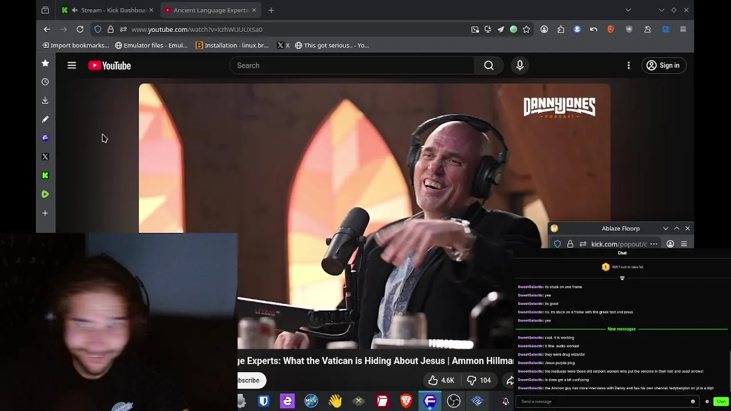Select the Ancient Language Experts tab
The width and height of the screenshot is (731, 411).
click(x=210, y=10)
